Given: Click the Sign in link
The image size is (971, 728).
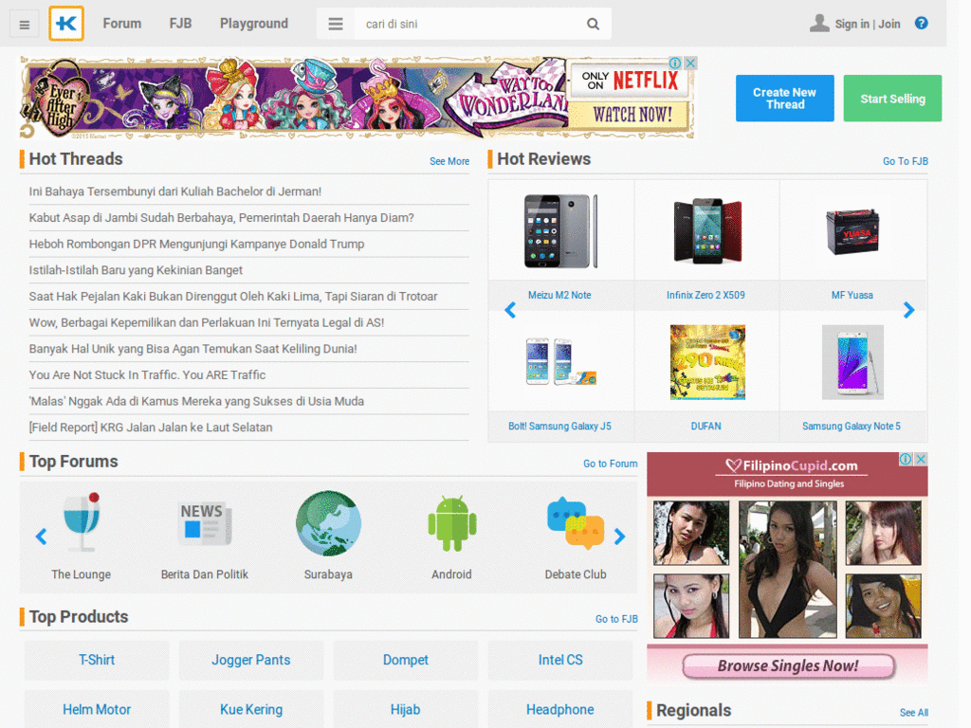Looking at the screenshot, I should (x=852, y=24).
